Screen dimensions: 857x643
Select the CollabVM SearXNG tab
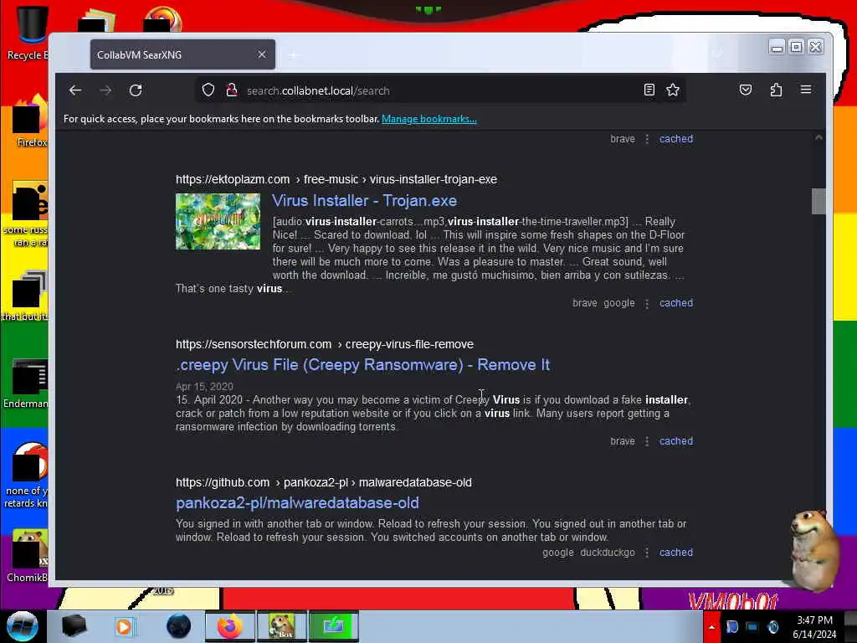[x=182, y=54]
